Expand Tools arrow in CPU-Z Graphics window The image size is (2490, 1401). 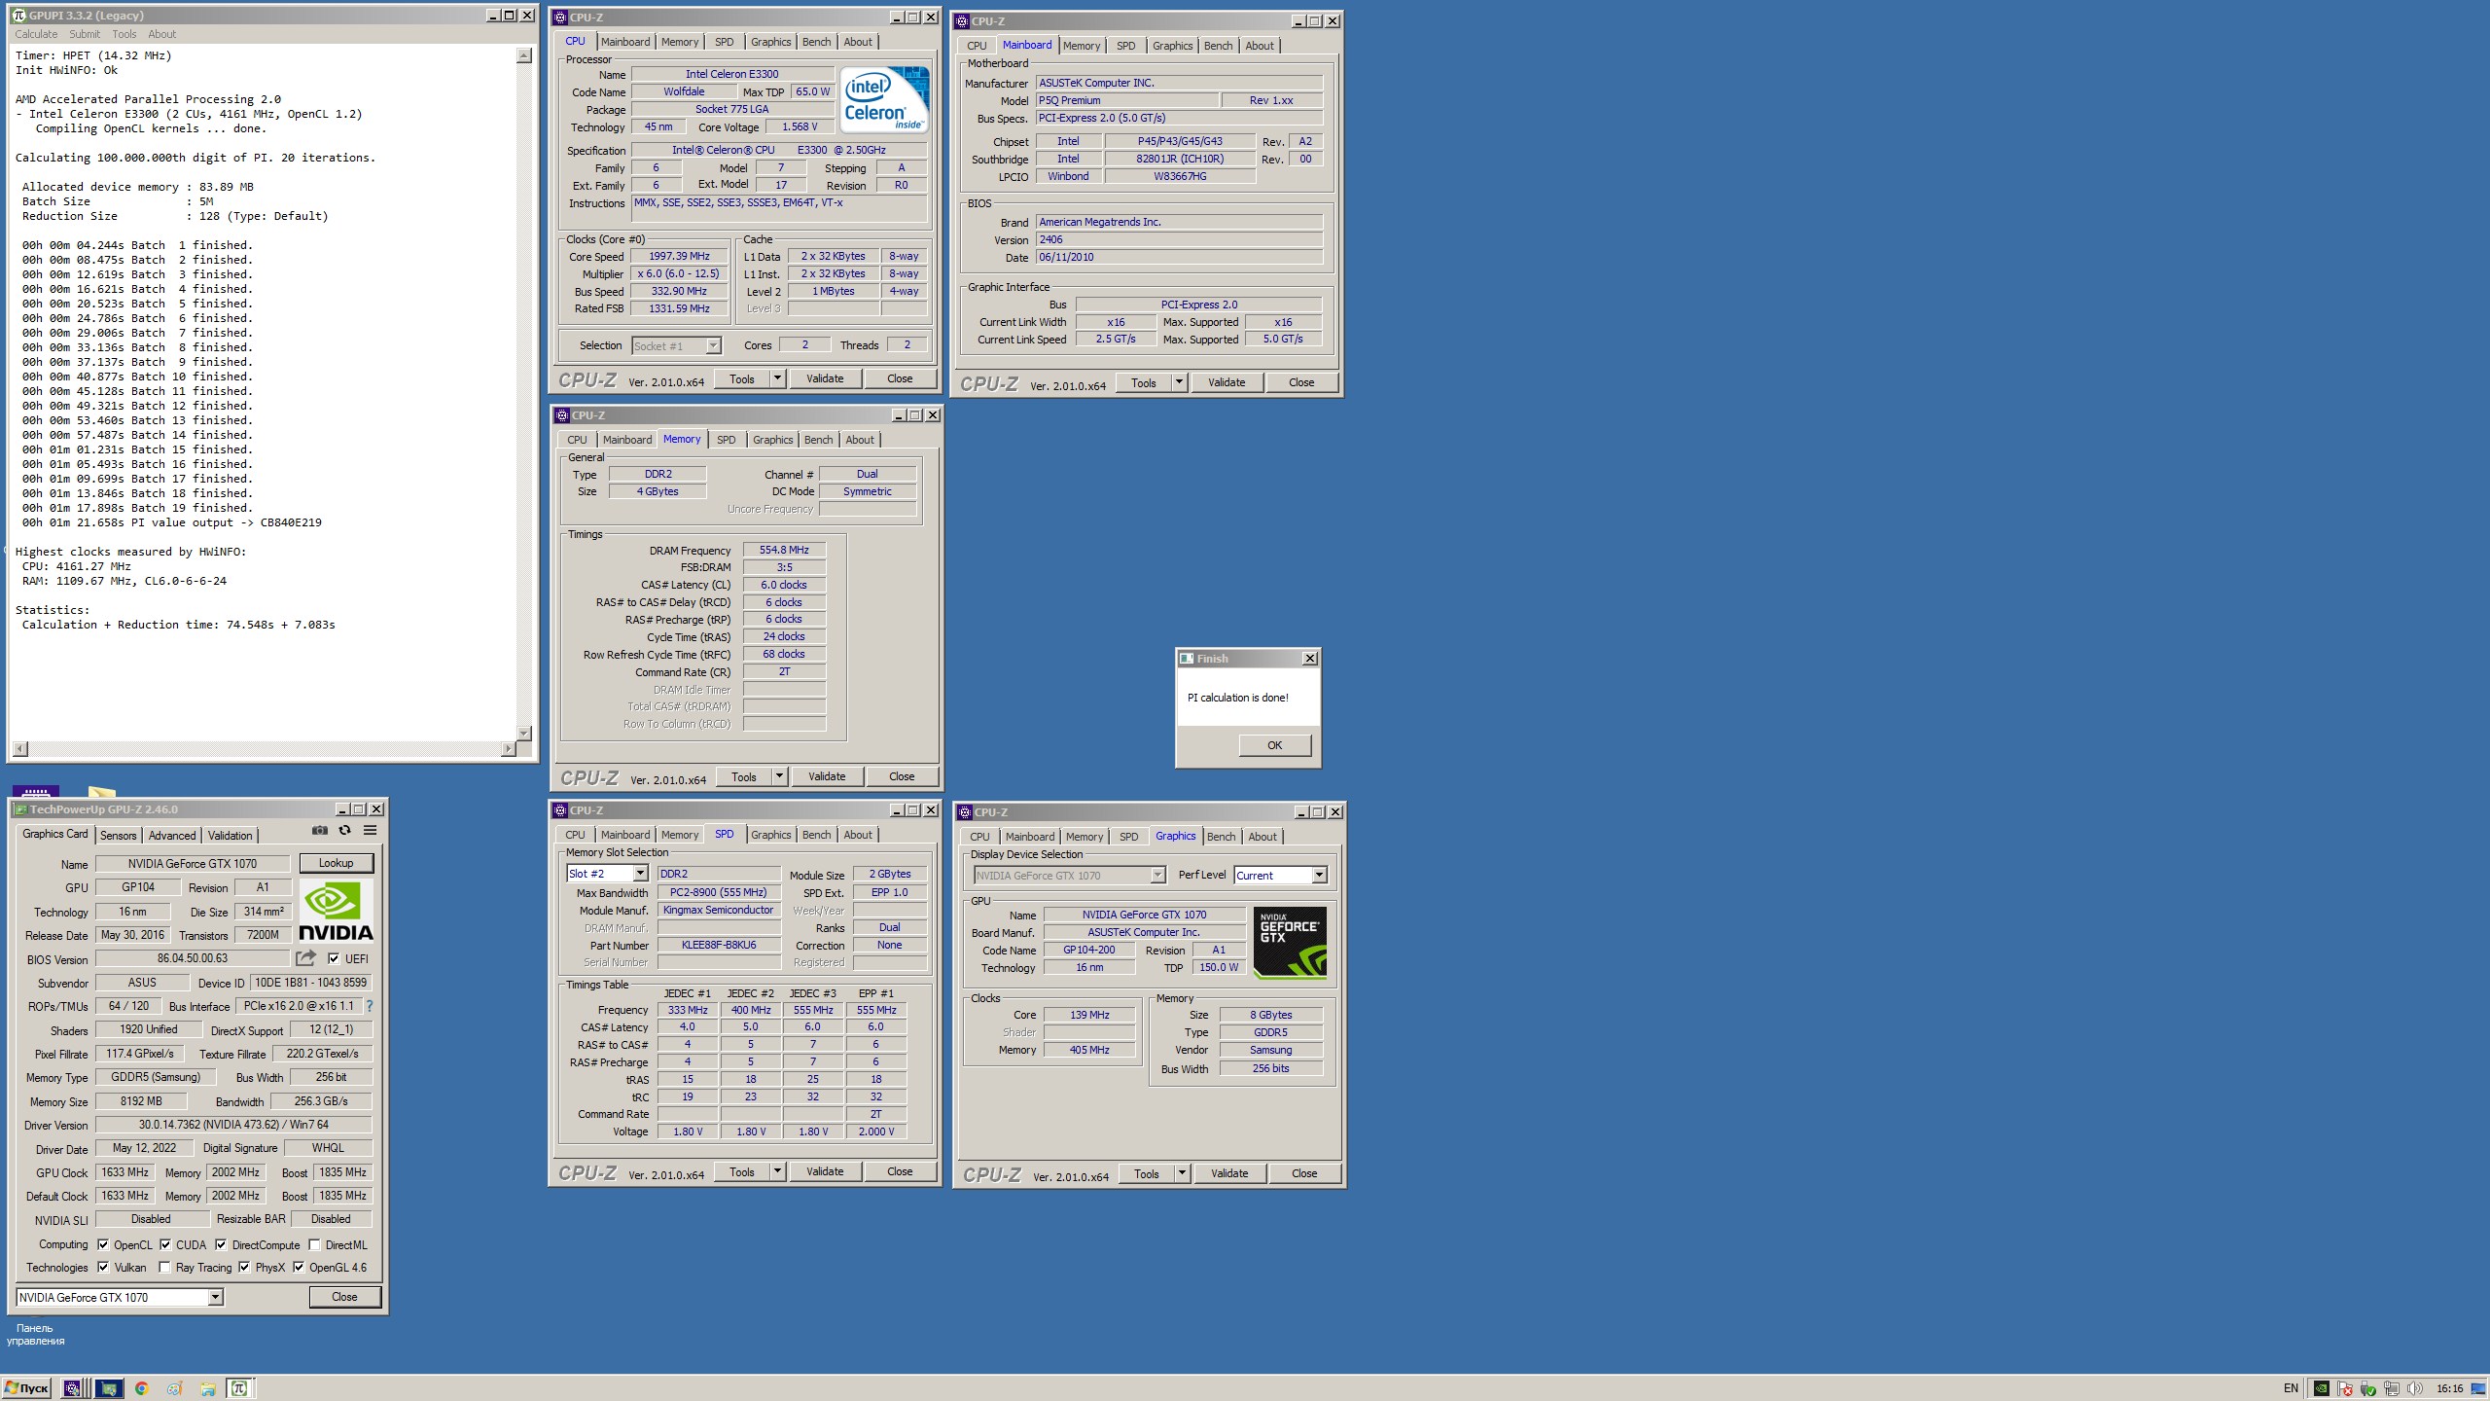1182,1173
